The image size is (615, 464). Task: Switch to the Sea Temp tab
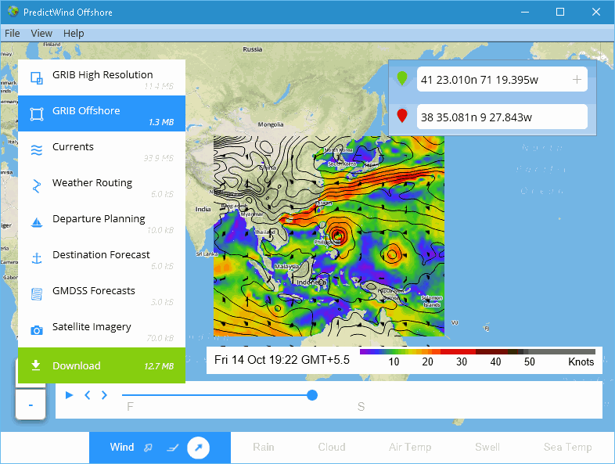pos(567,447)
